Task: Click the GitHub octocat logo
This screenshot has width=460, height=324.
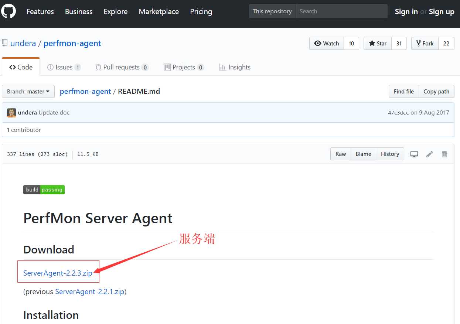Action: pos(8,11)
